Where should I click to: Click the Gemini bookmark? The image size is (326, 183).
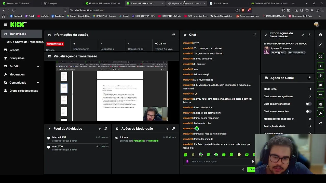click(124, 16)
